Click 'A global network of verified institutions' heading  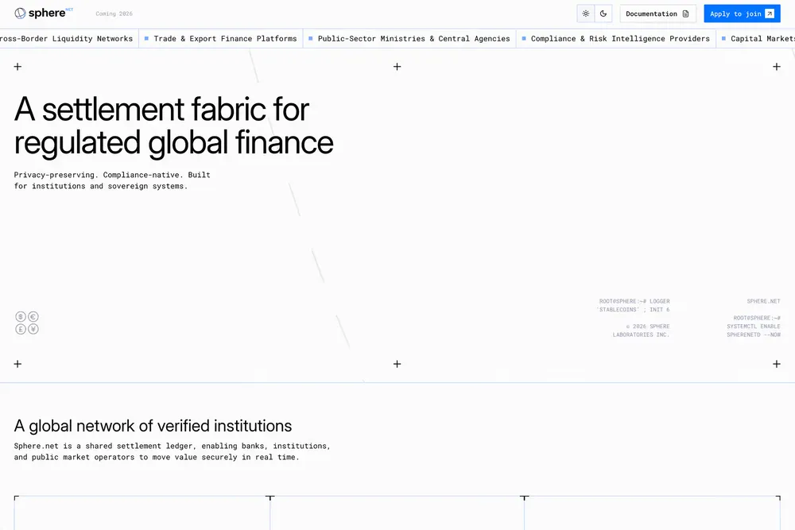153,426
